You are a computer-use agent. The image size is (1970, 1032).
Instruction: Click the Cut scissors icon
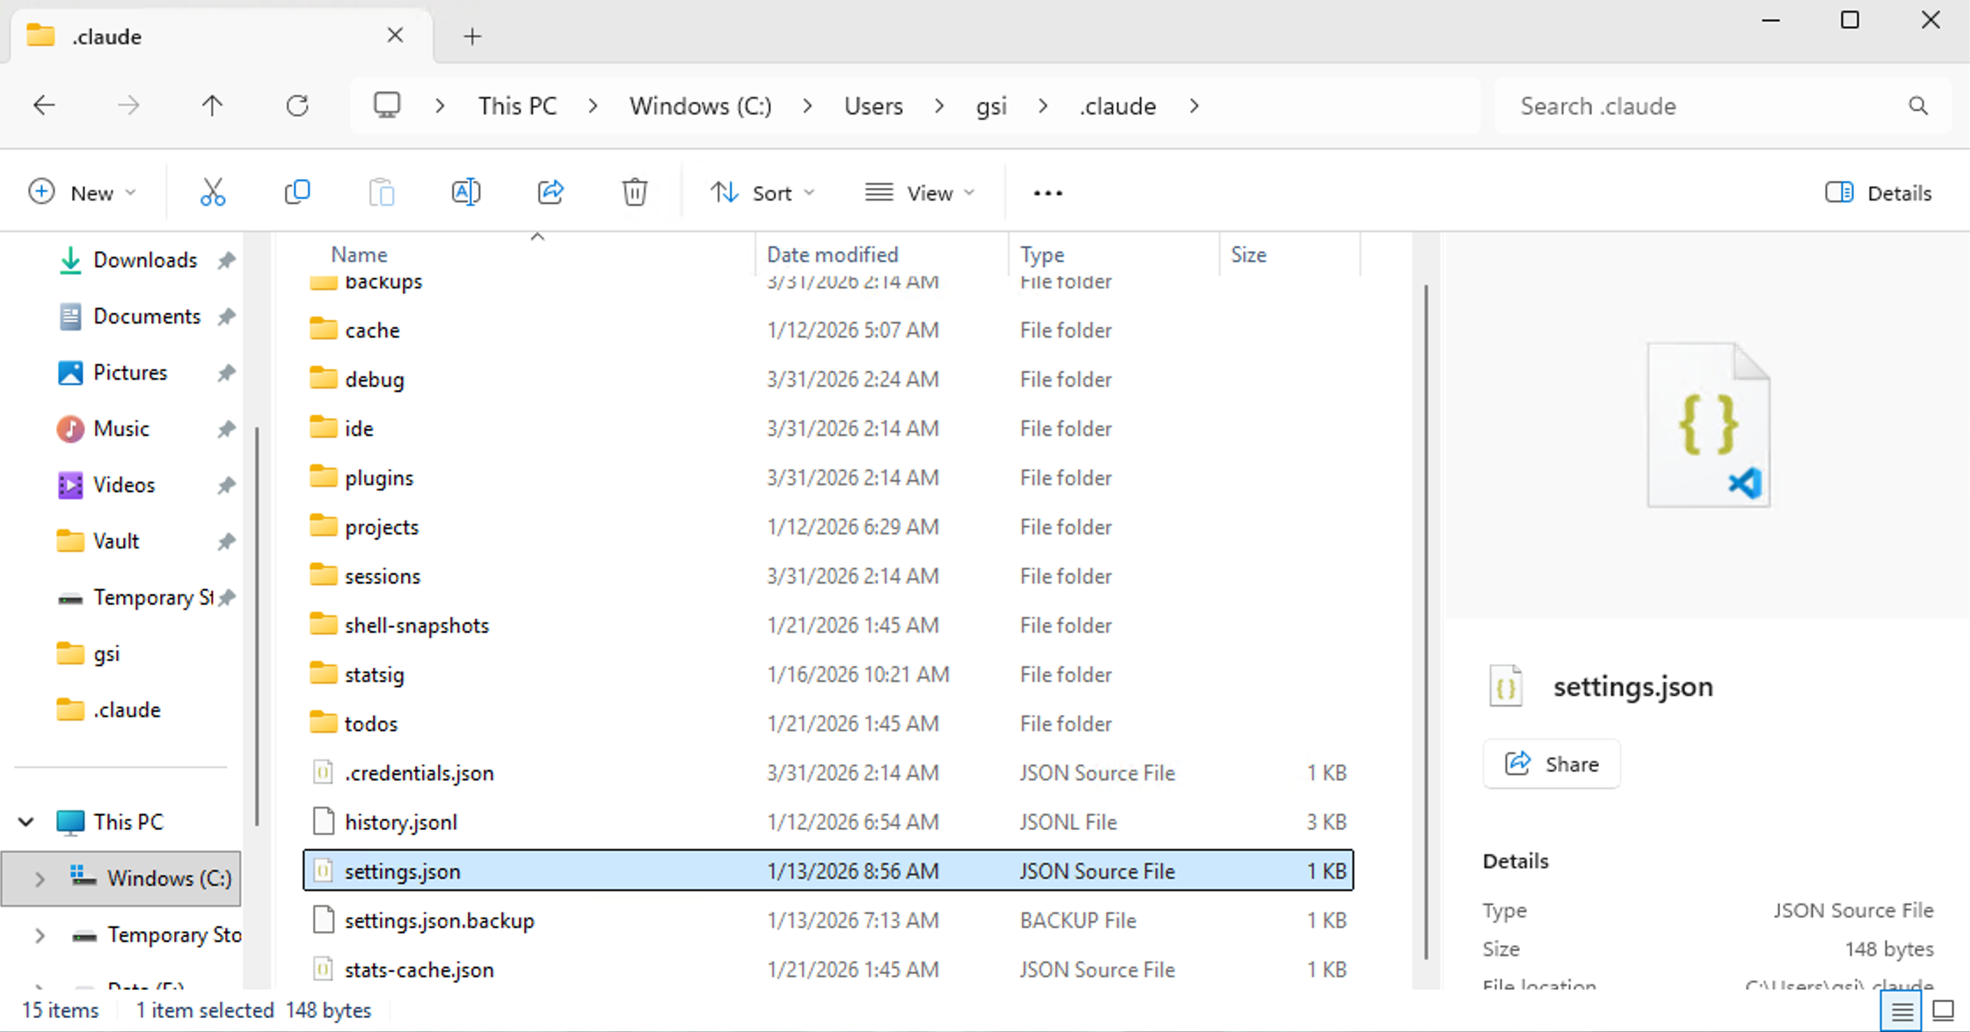[x=213, y=193]
